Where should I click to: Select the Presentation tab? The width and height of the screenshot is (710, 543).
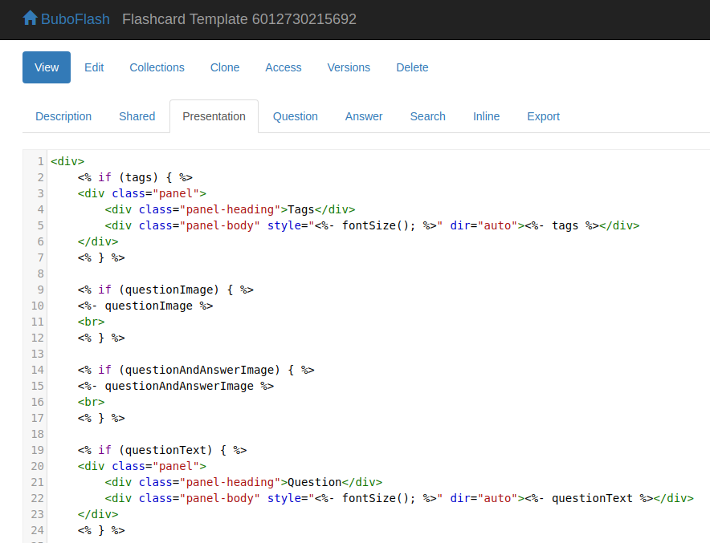point(214,116)
